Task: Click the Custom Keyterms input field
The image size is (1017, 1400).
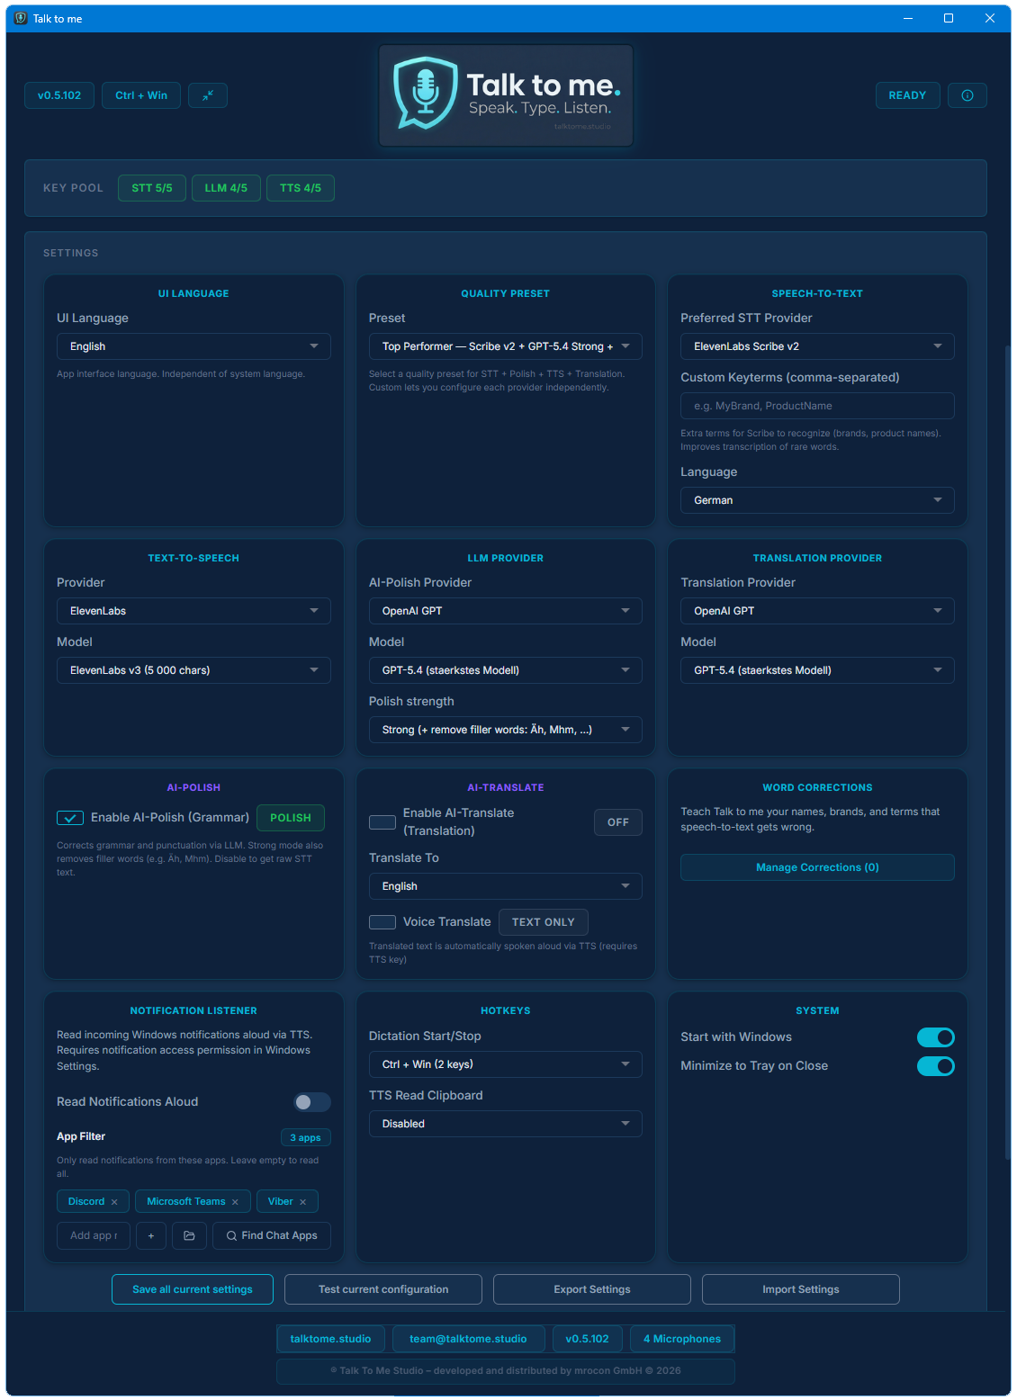Action: 817,406
